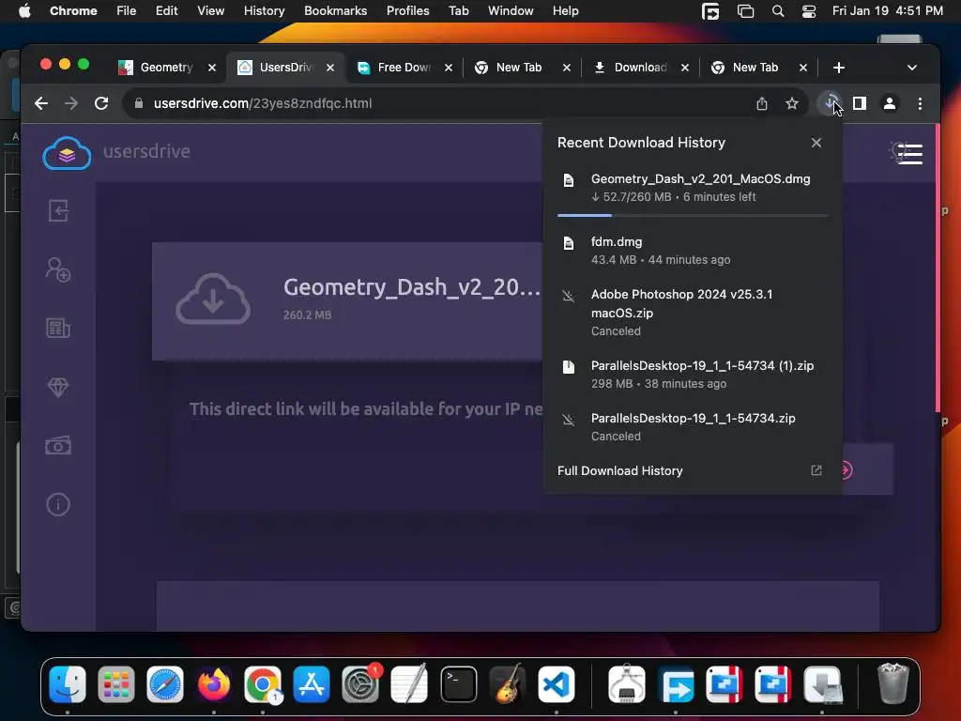Open the Apple menu
961x721 pixels.
24,11
